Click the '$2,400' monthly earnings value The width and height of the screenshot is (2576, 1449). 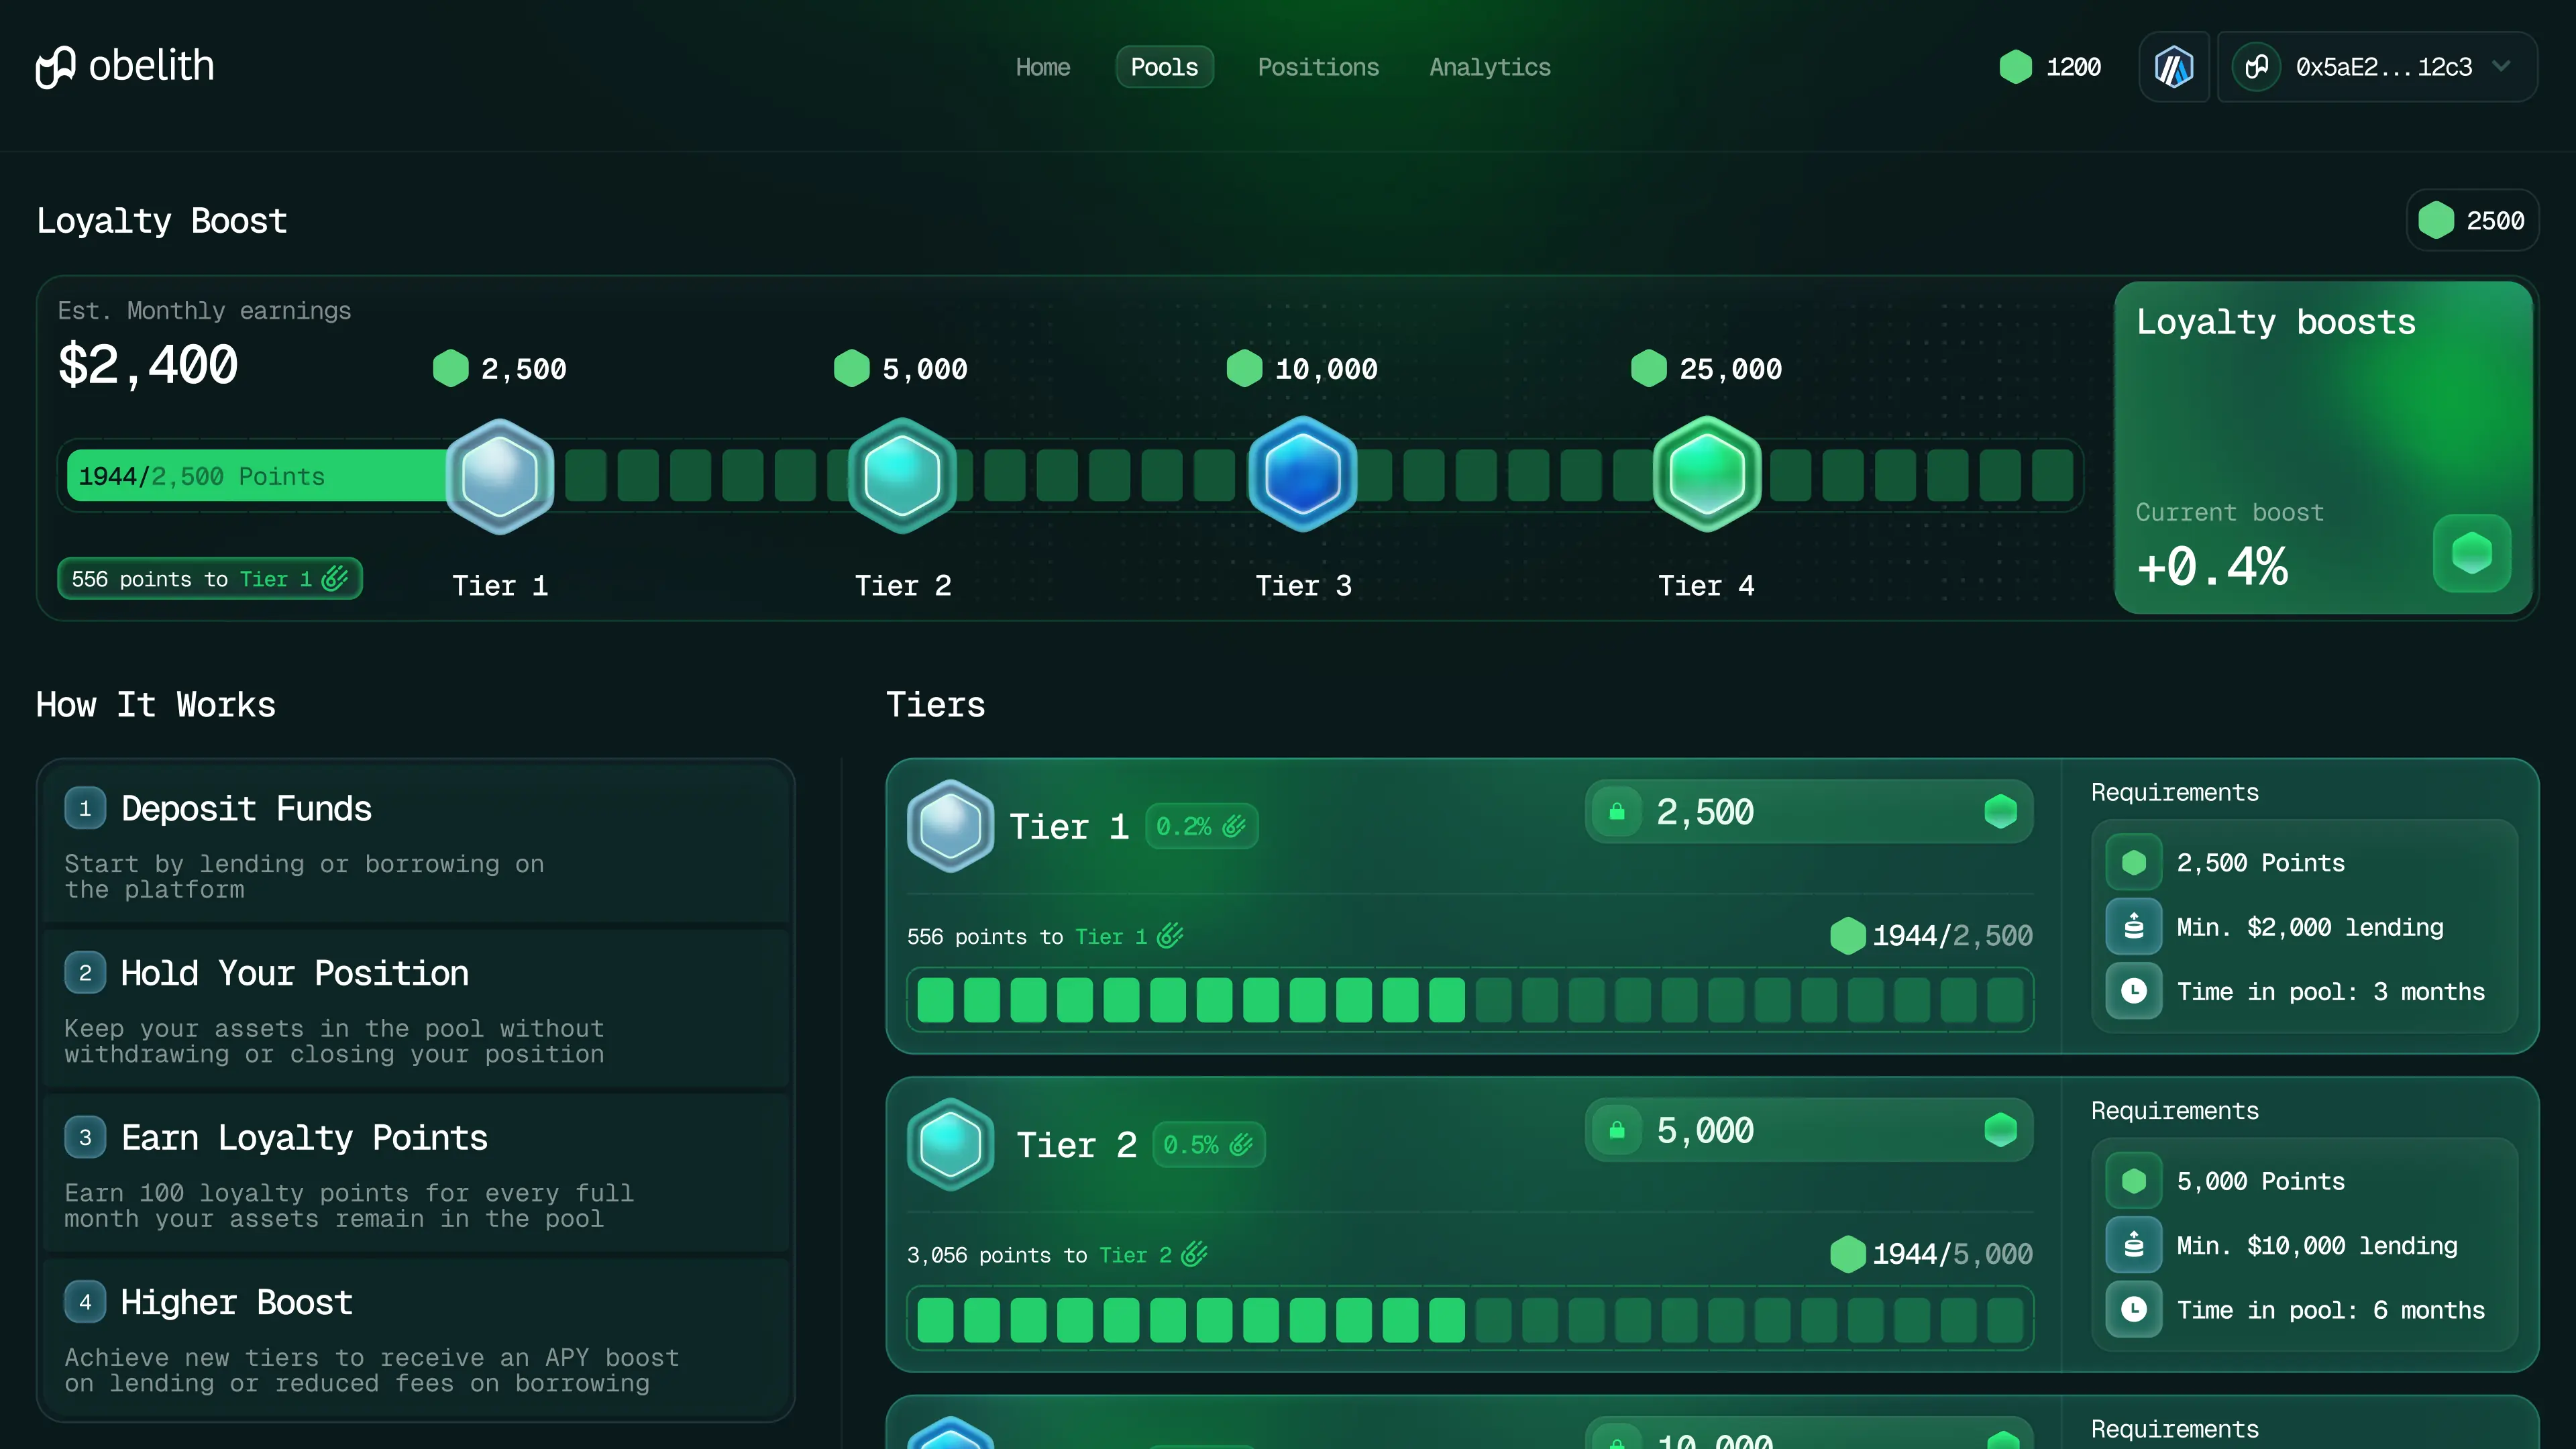coord(148,364)
